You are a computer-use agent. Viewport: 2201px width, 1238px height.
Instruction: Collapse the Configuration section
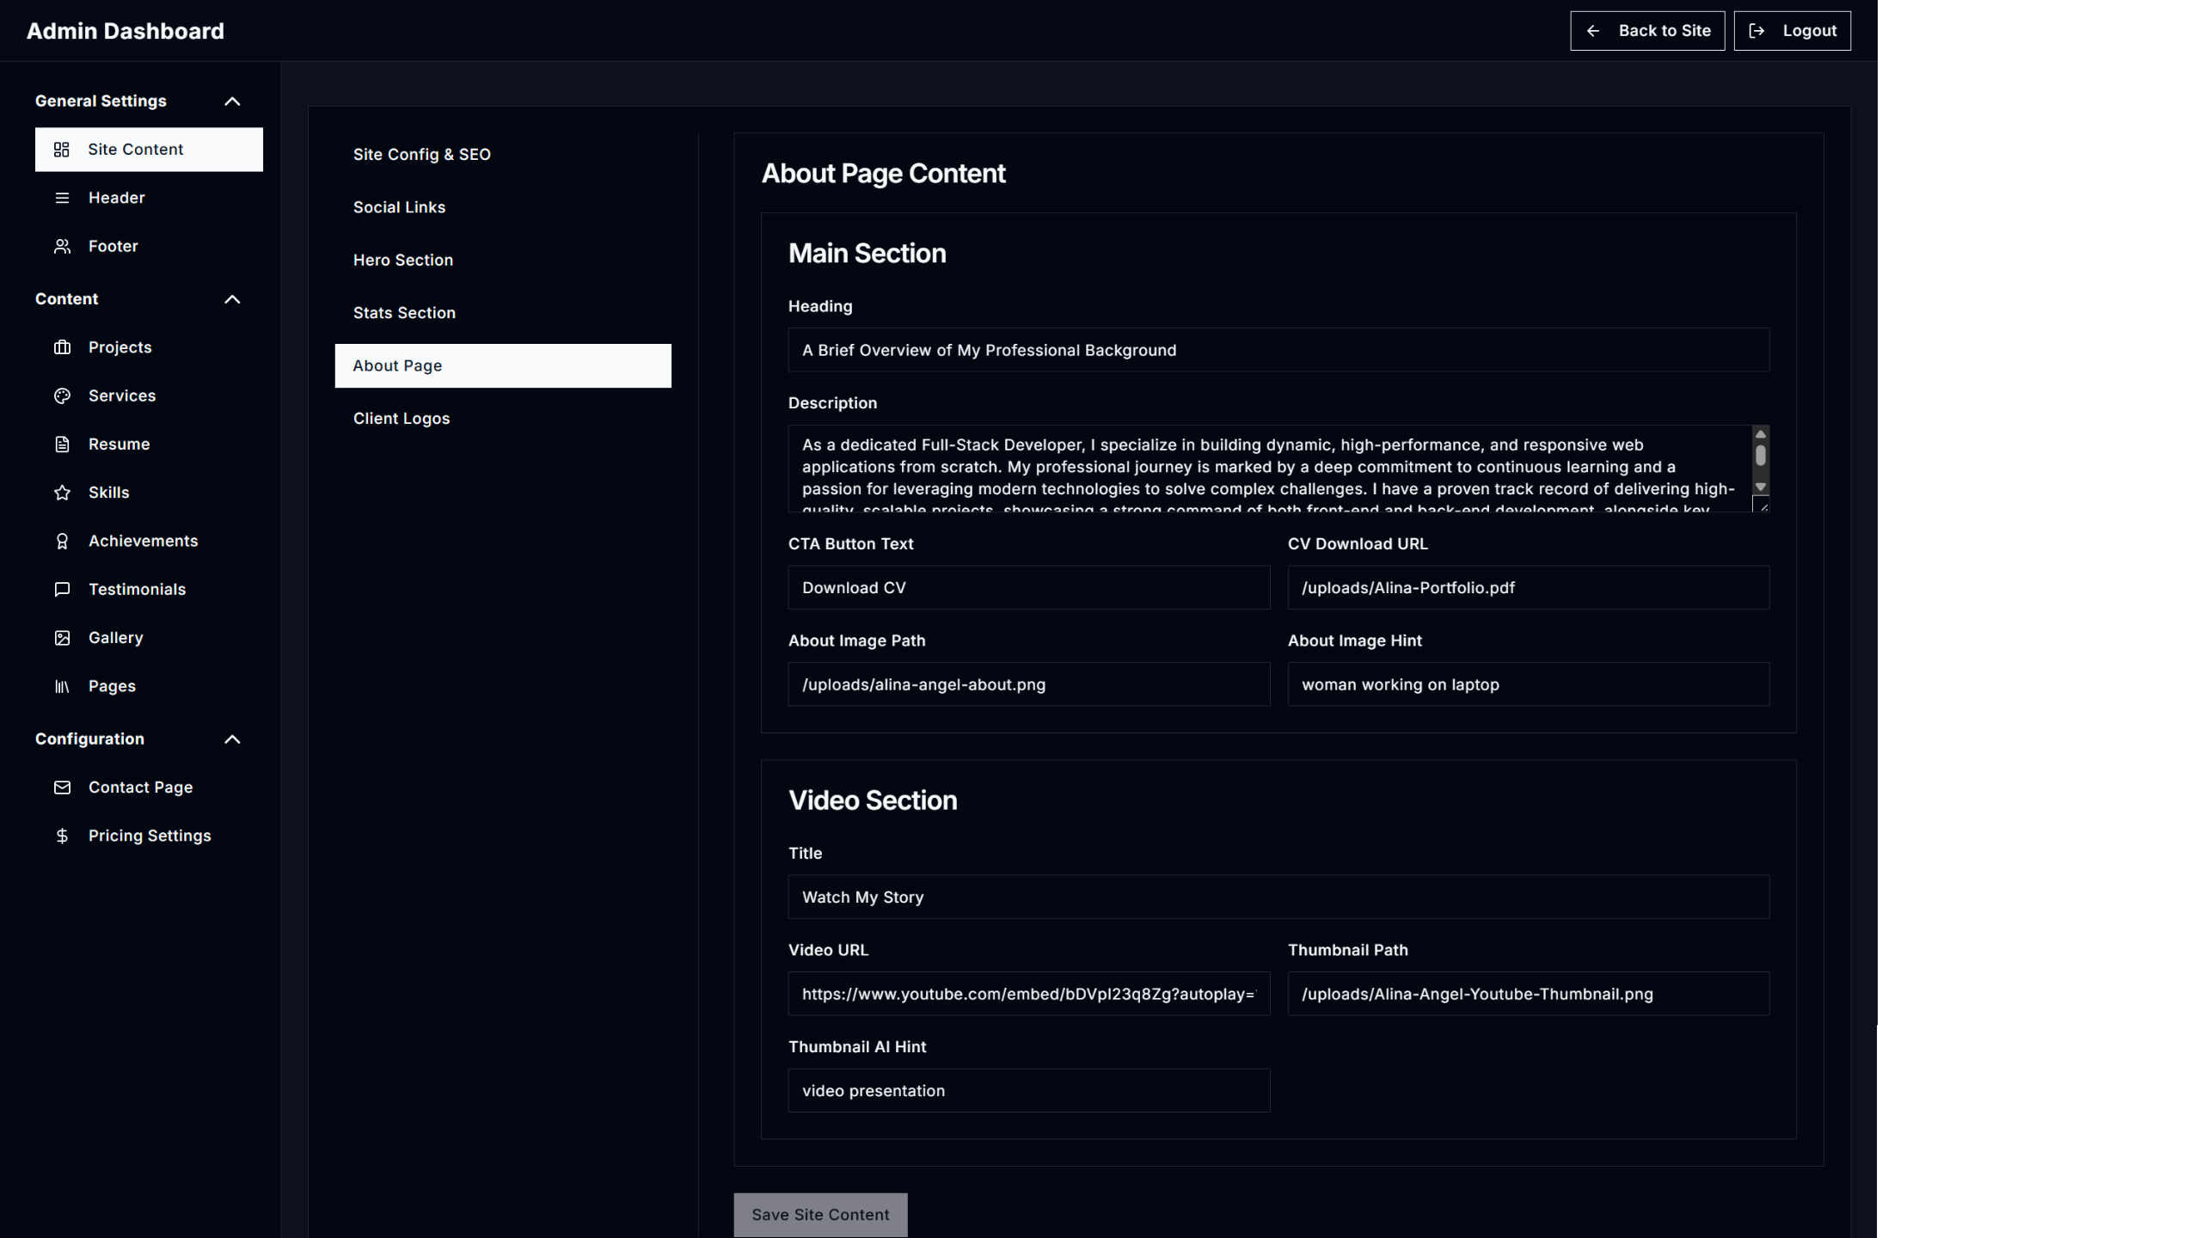[x=231, y=739]
